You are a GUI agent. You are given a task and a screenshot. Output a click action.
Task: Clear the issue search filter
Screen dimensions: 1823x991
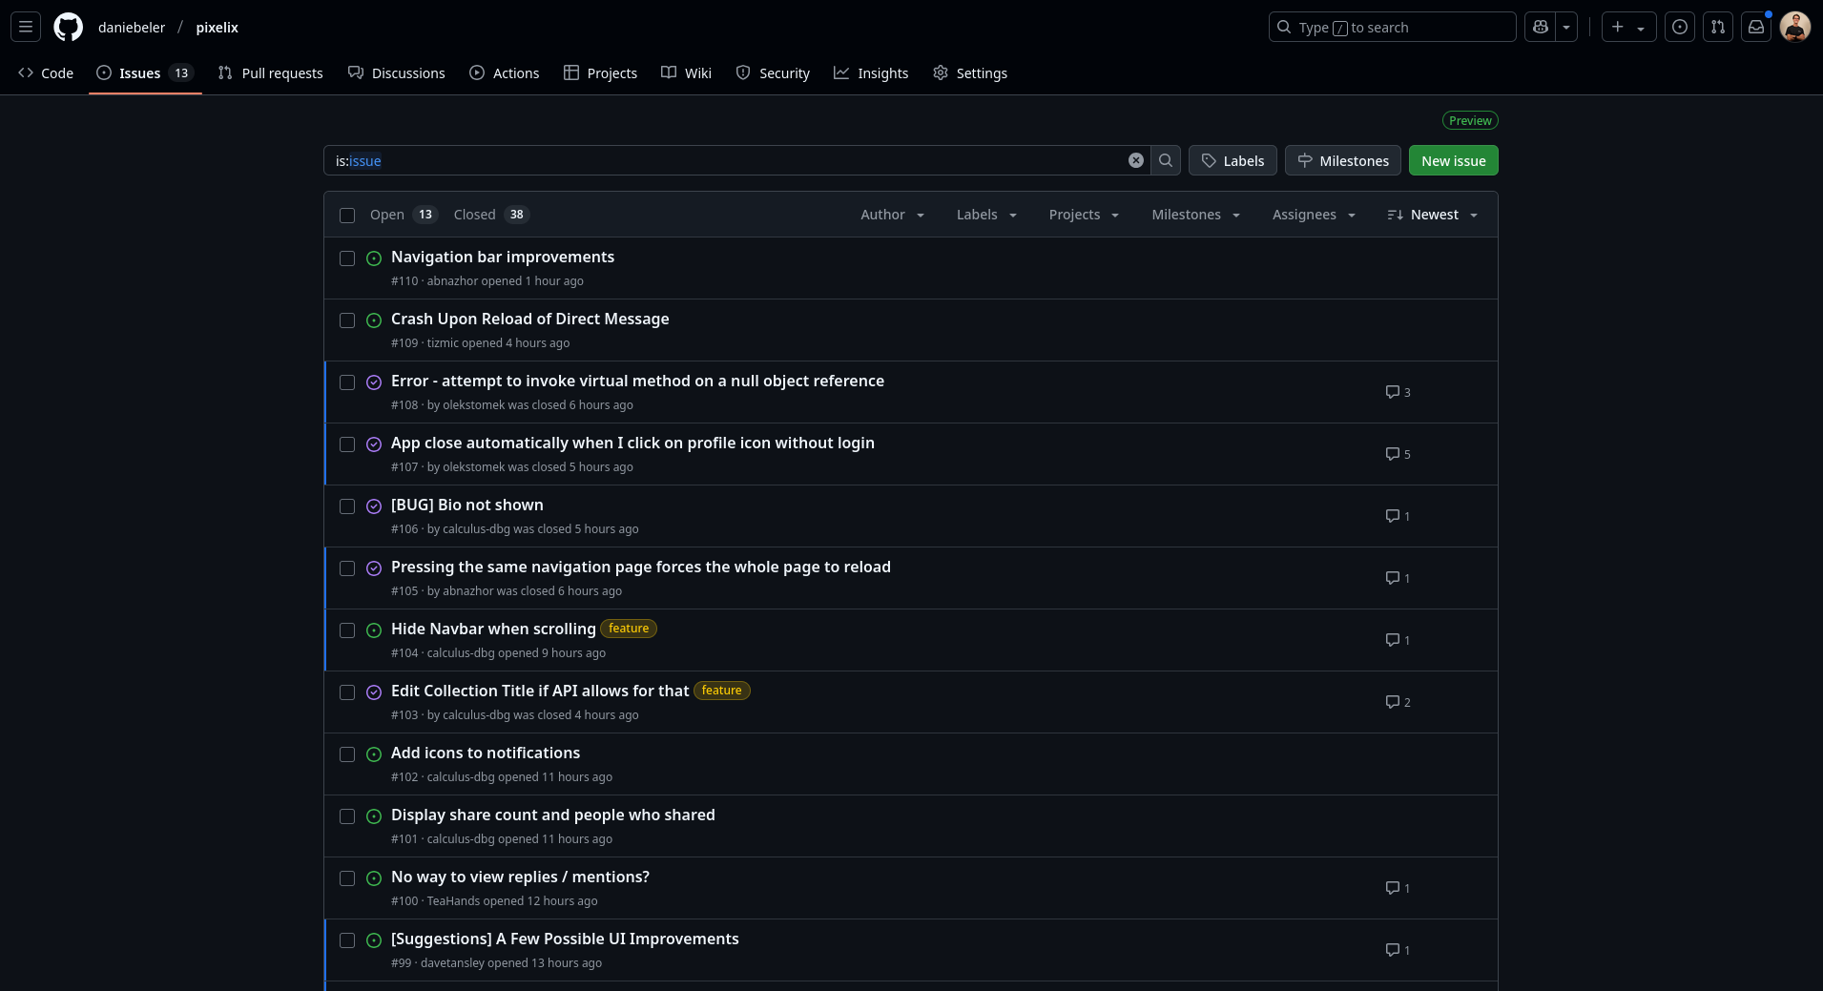pyautogui.click(x=1135, y=160)
